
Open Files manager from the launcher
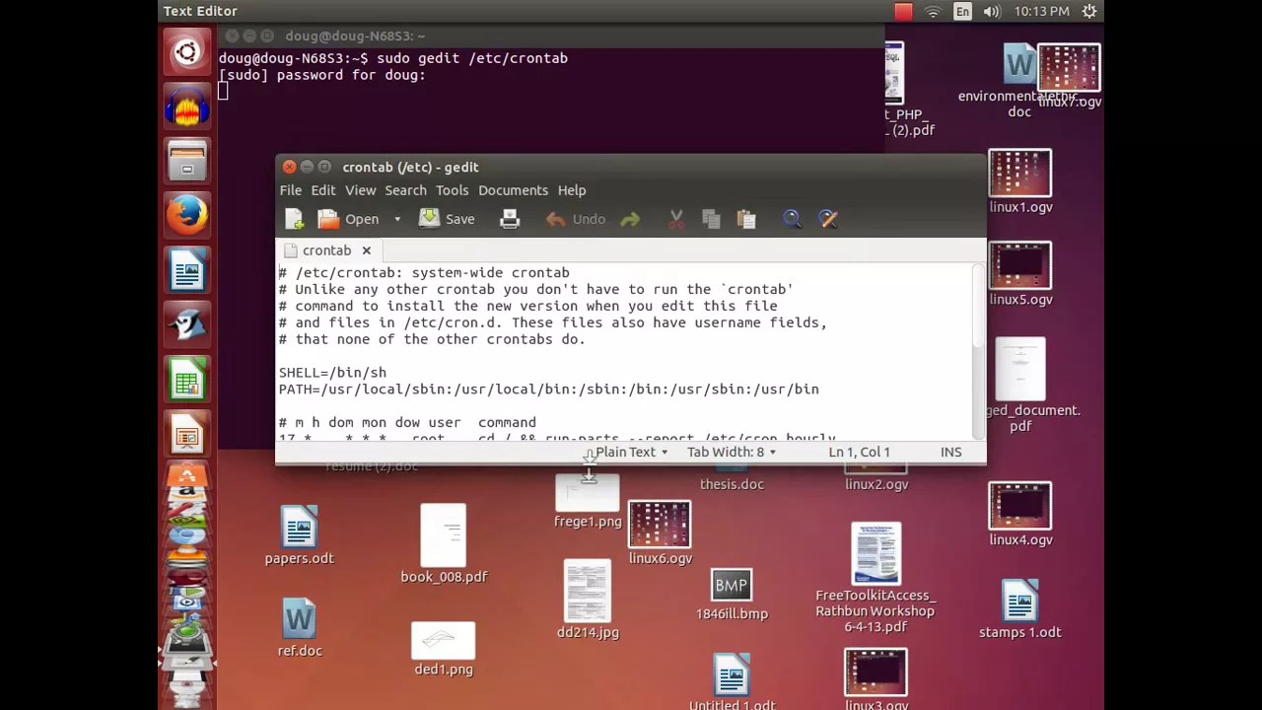tap(187, 161)
